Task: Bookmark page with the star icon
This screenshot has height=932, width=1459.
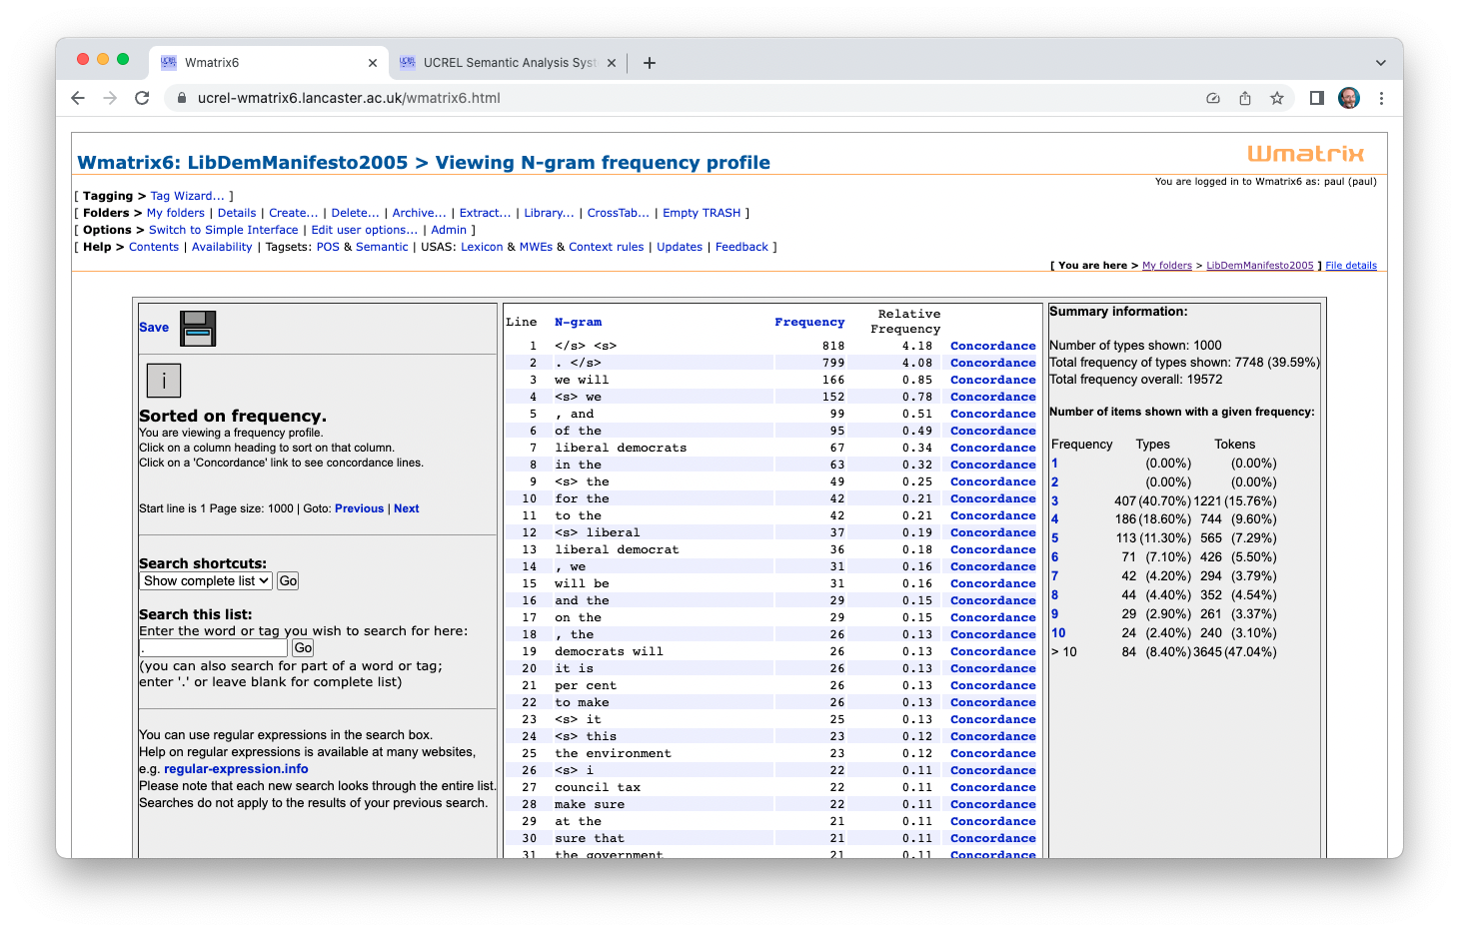Action: [1277, 98]
